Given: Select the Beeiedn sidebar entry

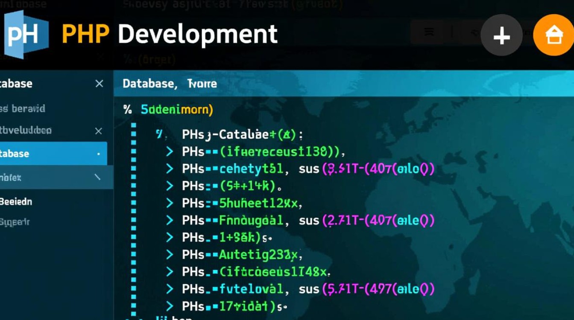Looking at the screenshot, I should point(16,201).
